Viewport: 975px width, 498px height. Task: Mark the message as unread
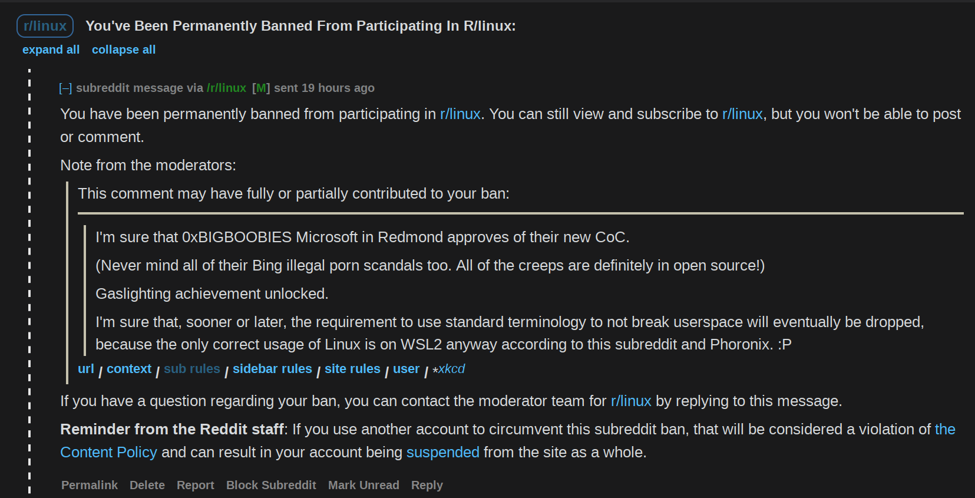click(363, 485)
